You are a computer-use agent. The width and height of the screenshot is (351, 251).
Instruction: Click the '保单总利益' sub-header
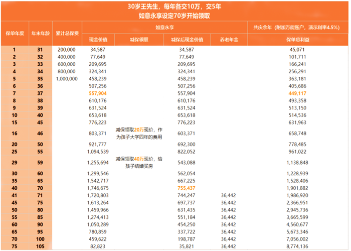click(x=298, y=40)
